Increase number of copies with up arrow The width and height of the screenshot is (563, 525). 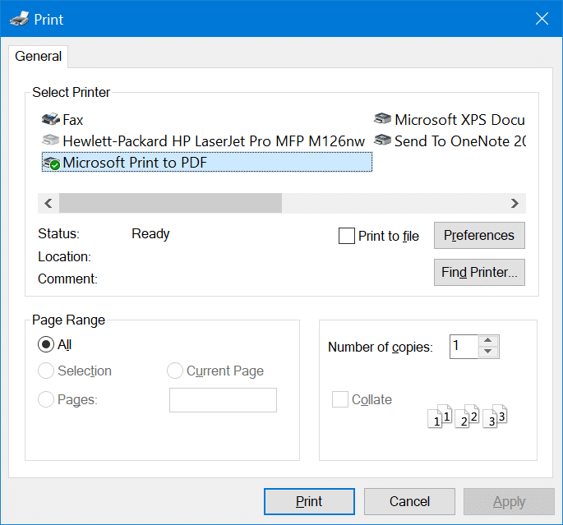(487, 340)
